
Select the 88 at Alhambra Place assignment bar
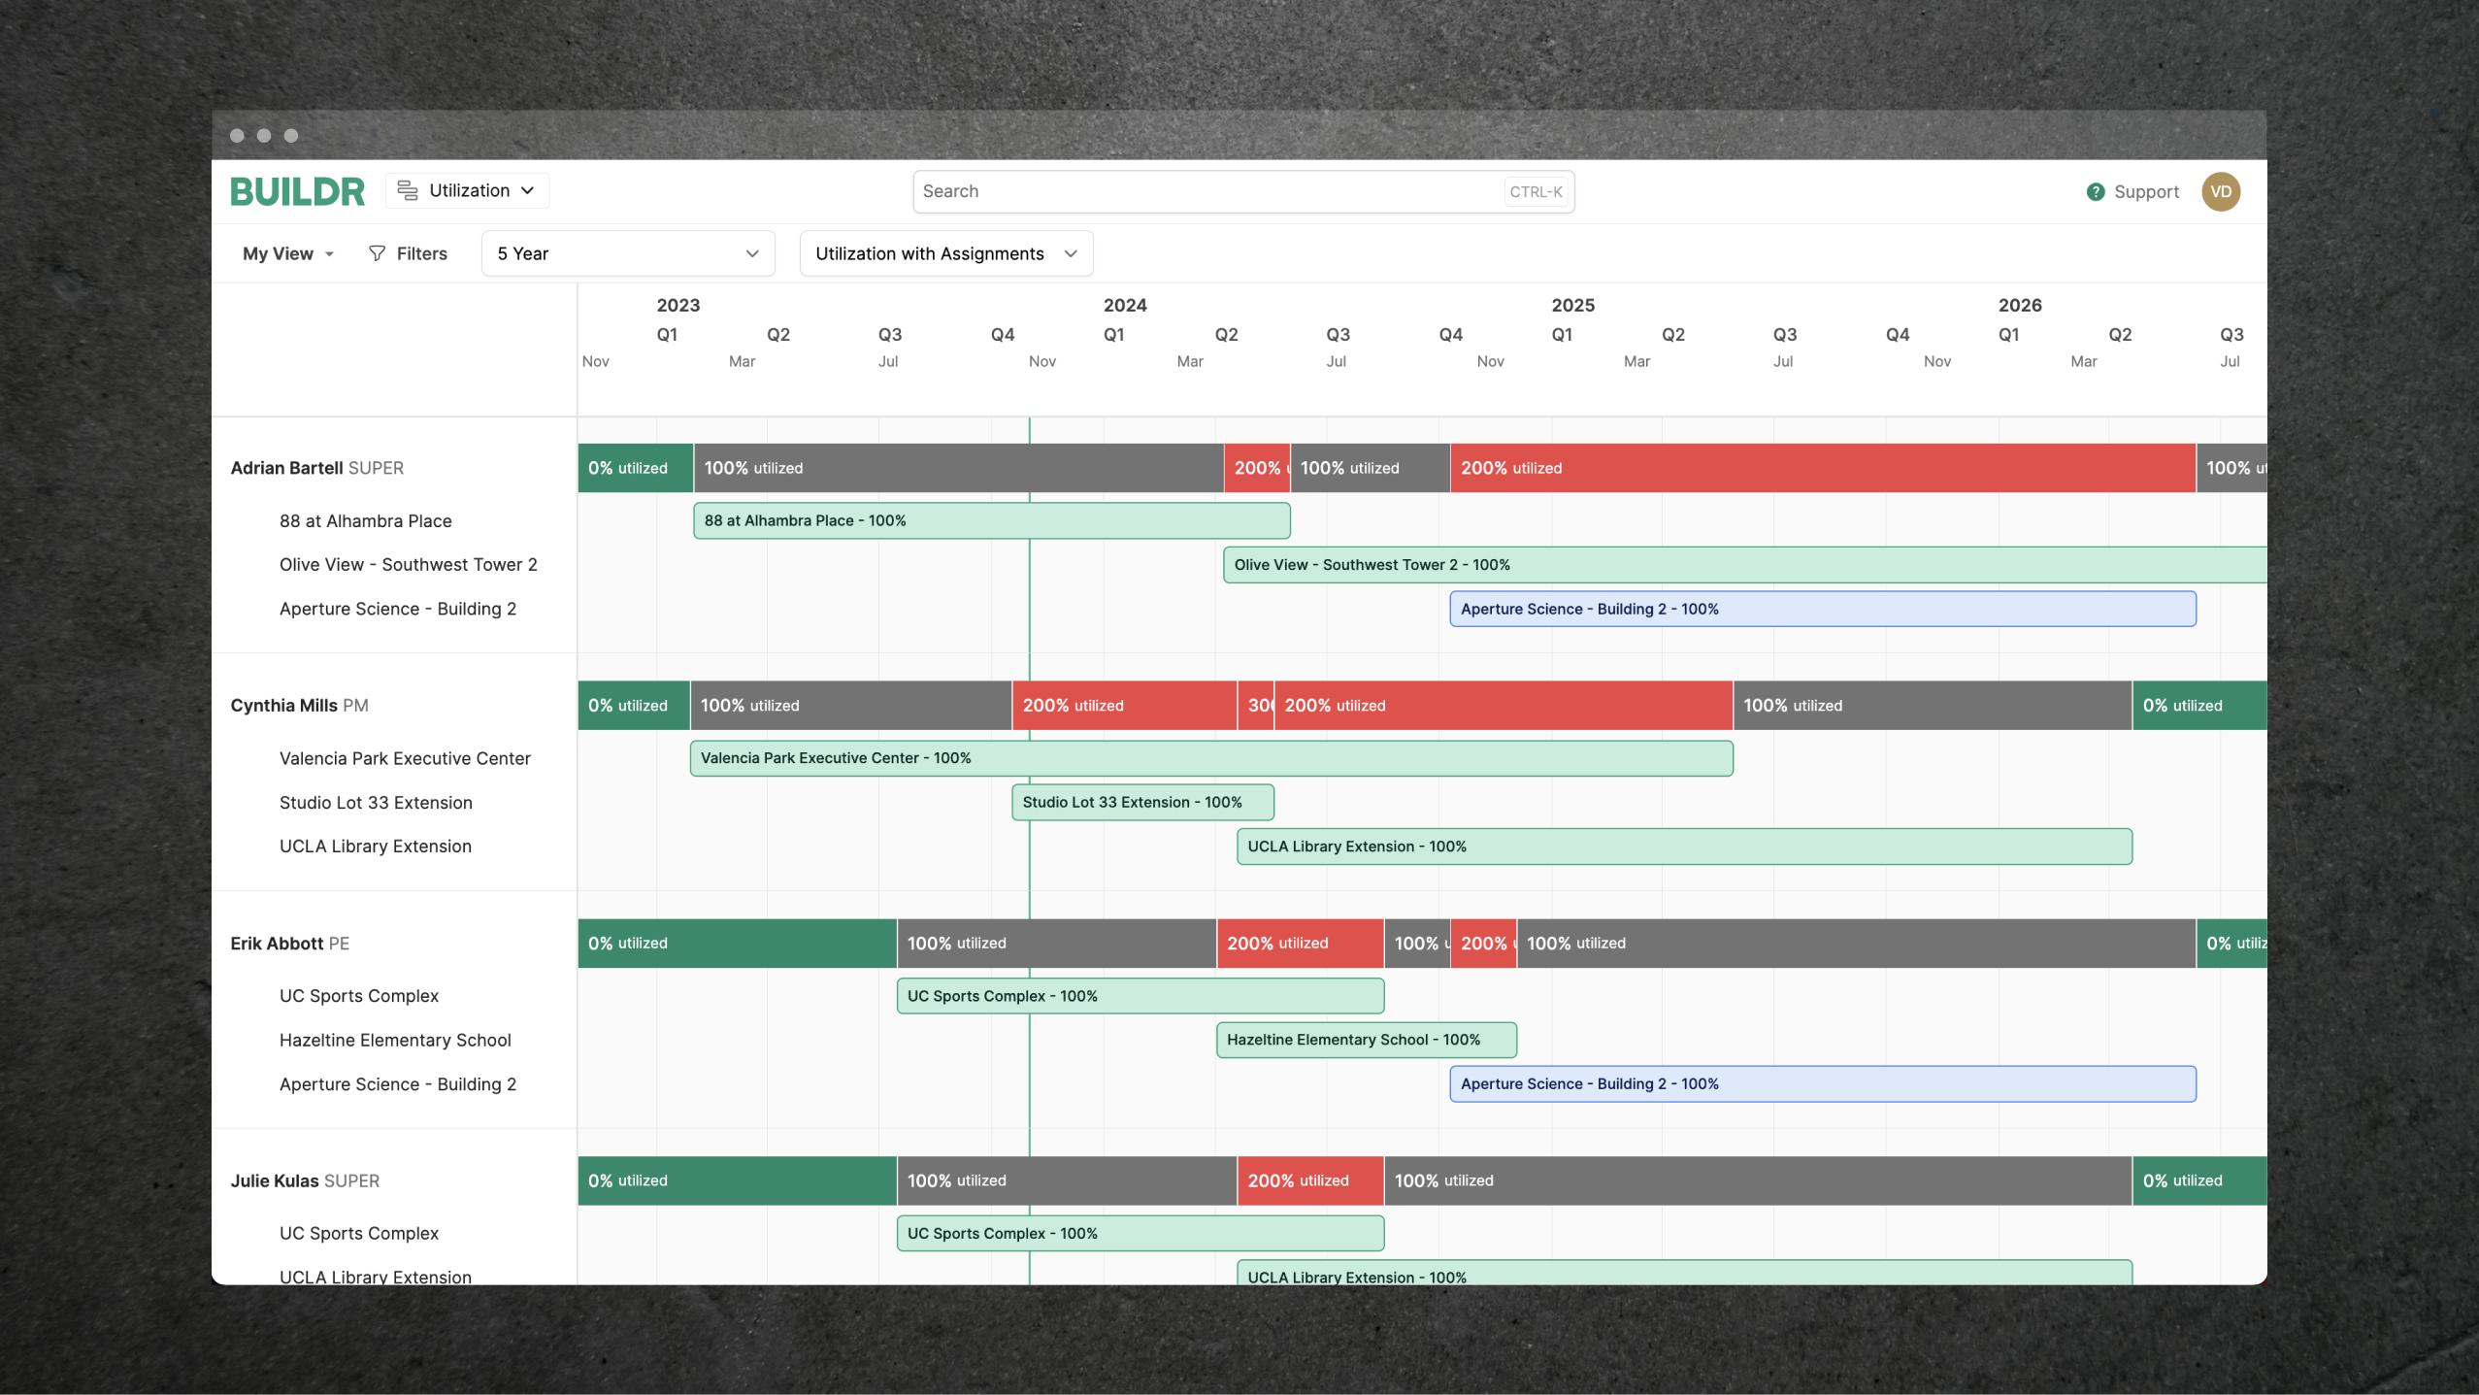[x=990, y=520]
